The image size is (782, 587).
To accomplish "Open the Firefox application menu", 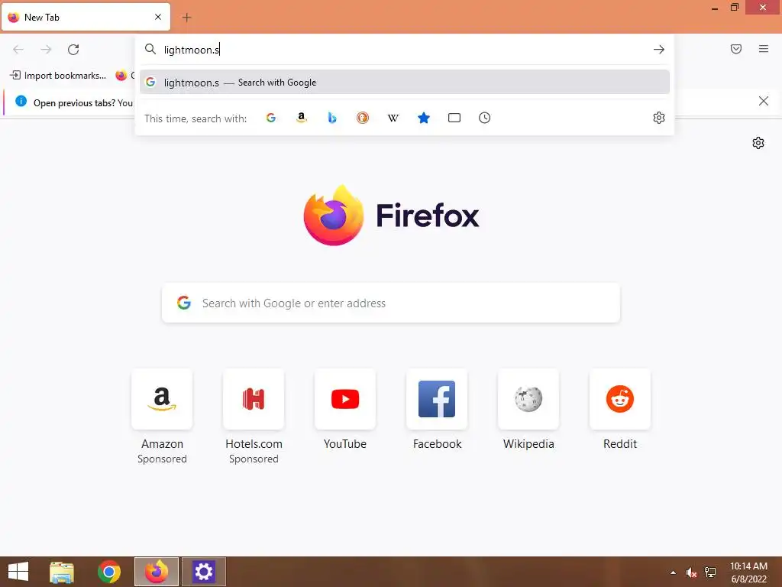I will 764,49.
